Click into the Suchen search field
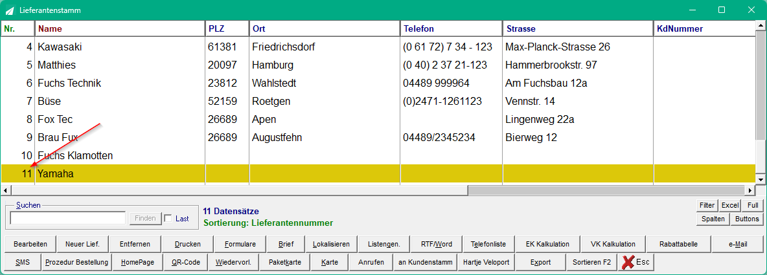The height and width of the screenshot is (275, 767). point(68,218)
